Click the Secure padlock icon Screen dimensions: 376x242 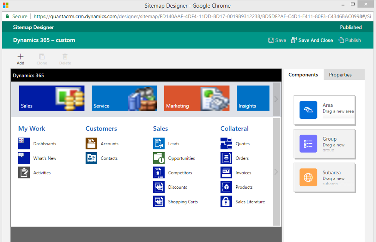pos(7,16)
